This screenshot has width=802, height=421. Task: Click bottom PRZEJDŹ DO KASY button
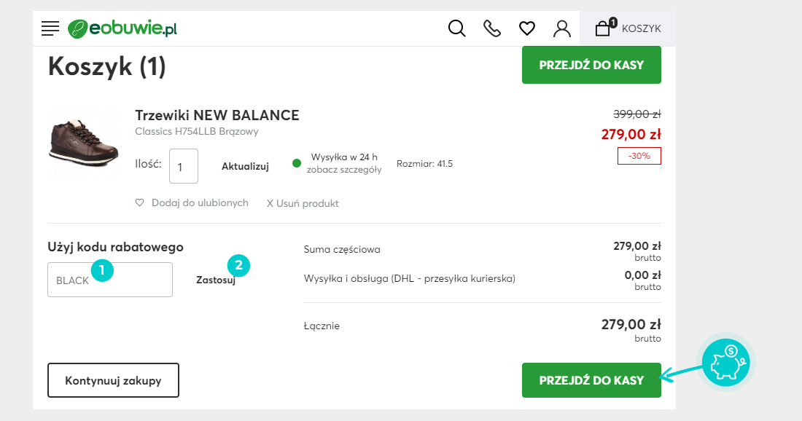tap(591, 380)
